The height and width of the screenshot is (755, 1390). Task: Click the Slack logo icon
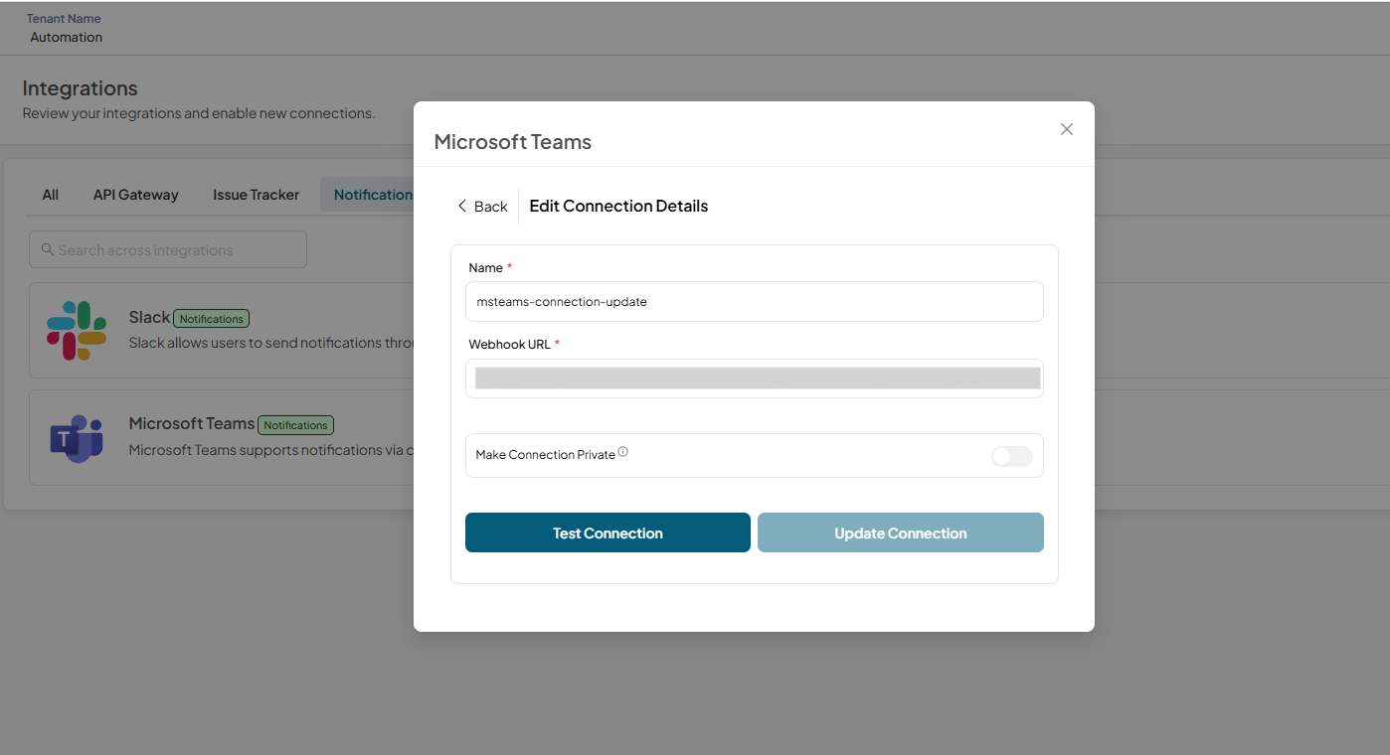77,330
